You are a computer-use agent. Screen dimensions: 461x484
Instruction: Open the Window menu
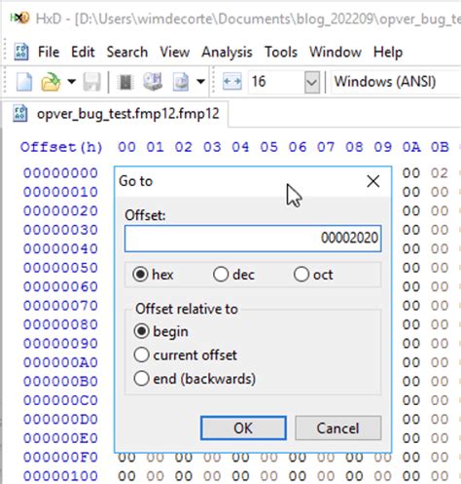(336, 52)
